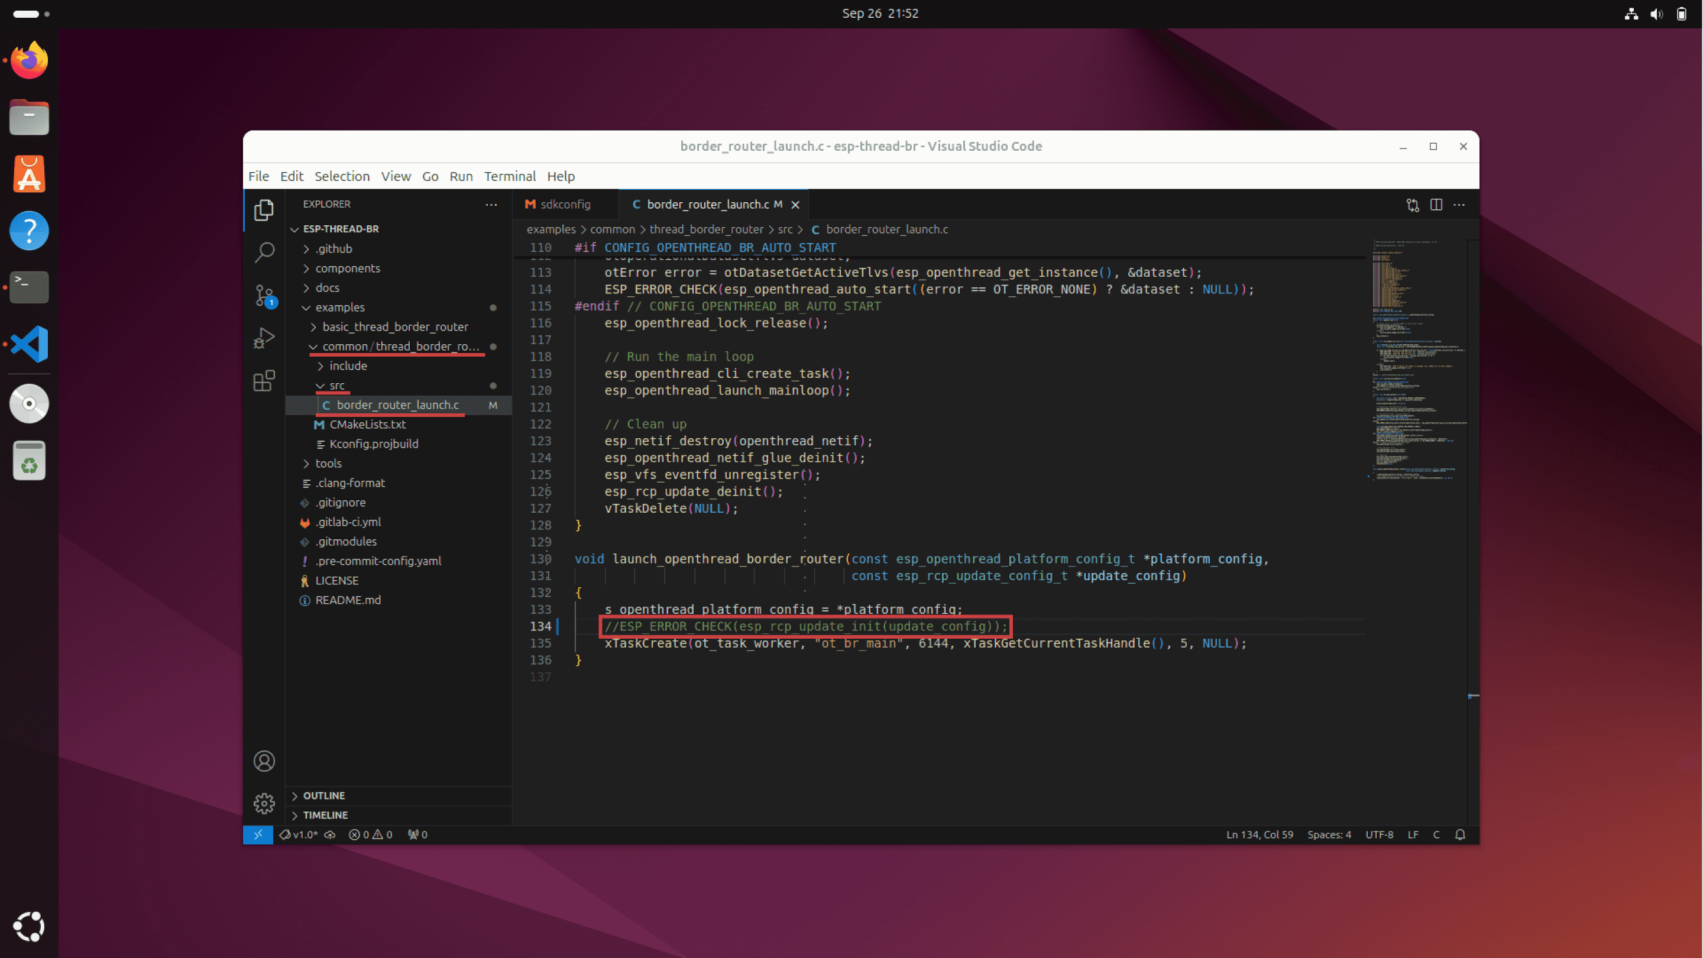The height and width of the screenshot is (958, 1703).
Task: Click the Spaces: 4 indentation setting
Action: (1329, 834)
